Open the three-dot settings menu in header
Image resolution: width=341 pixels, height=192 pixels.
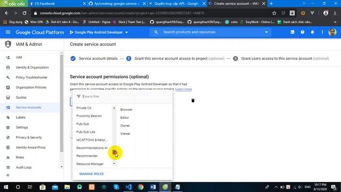point(322,32)
